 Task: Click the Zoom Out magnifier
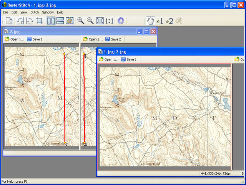tap(90, 21)
